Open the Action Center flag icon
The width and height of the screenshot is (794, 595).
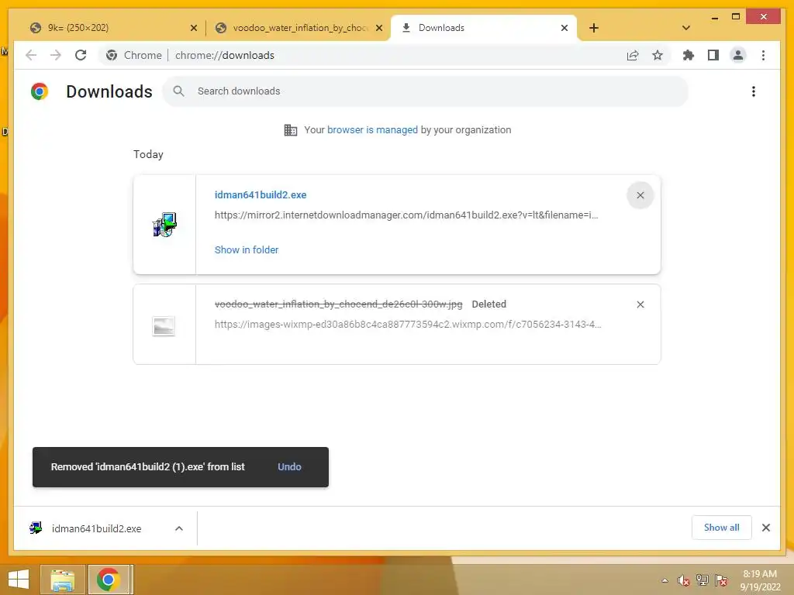[720, 580]
